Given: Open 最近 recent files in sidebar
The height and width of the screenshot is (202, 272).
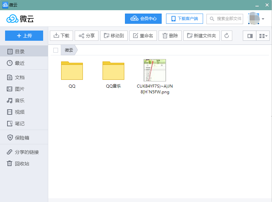Looking at the screenshot, I should [20, 63].
